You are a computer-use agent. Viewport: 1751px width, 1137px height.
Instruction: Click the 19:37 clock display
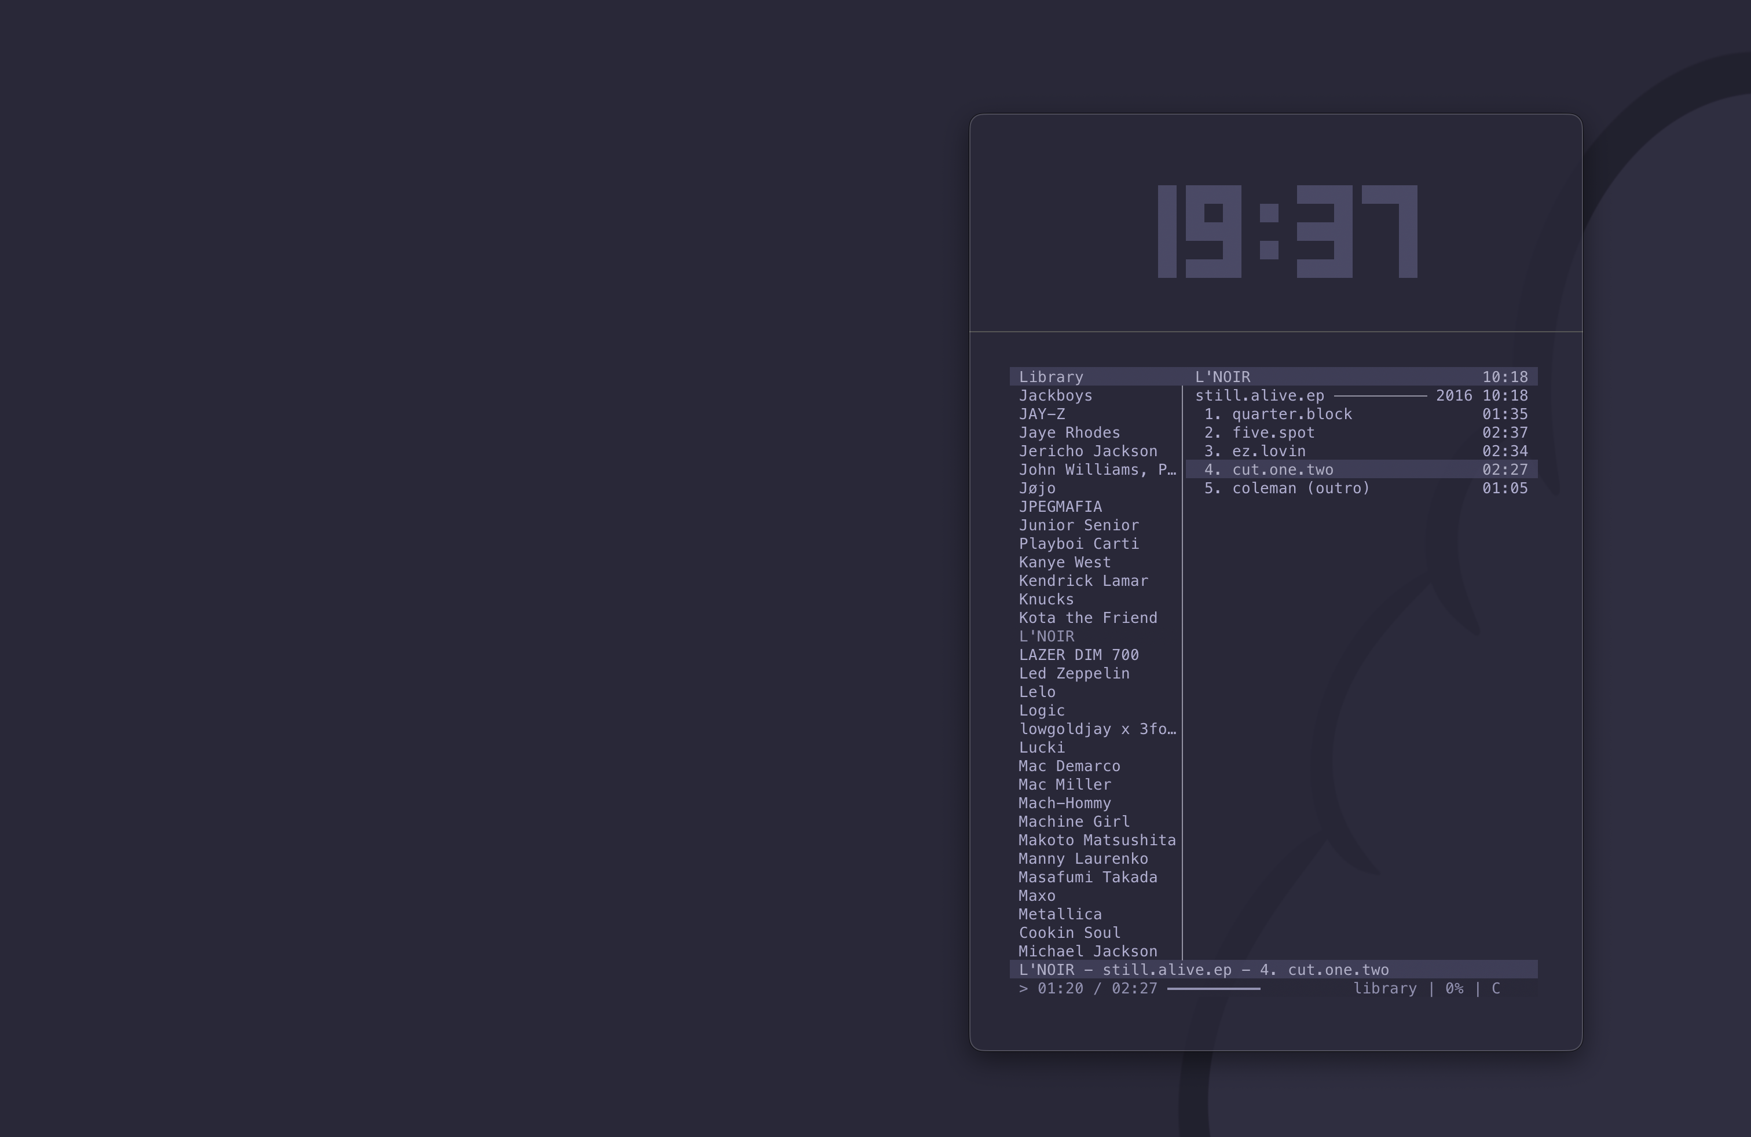(x=1288, y=232)
